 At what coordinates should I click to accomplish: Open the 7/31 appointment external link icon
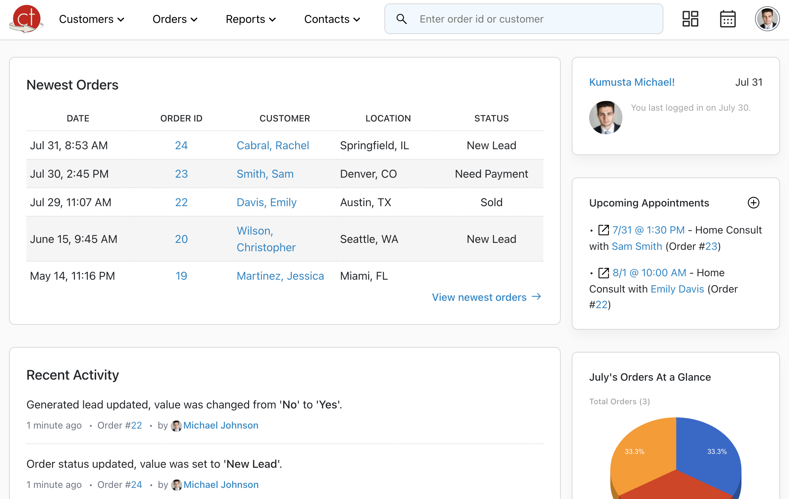pos(603,230)
